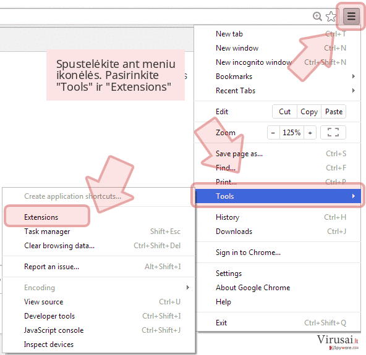The image size is (366, 355).
Task: Click the Paste button
Action: point(334,112)
